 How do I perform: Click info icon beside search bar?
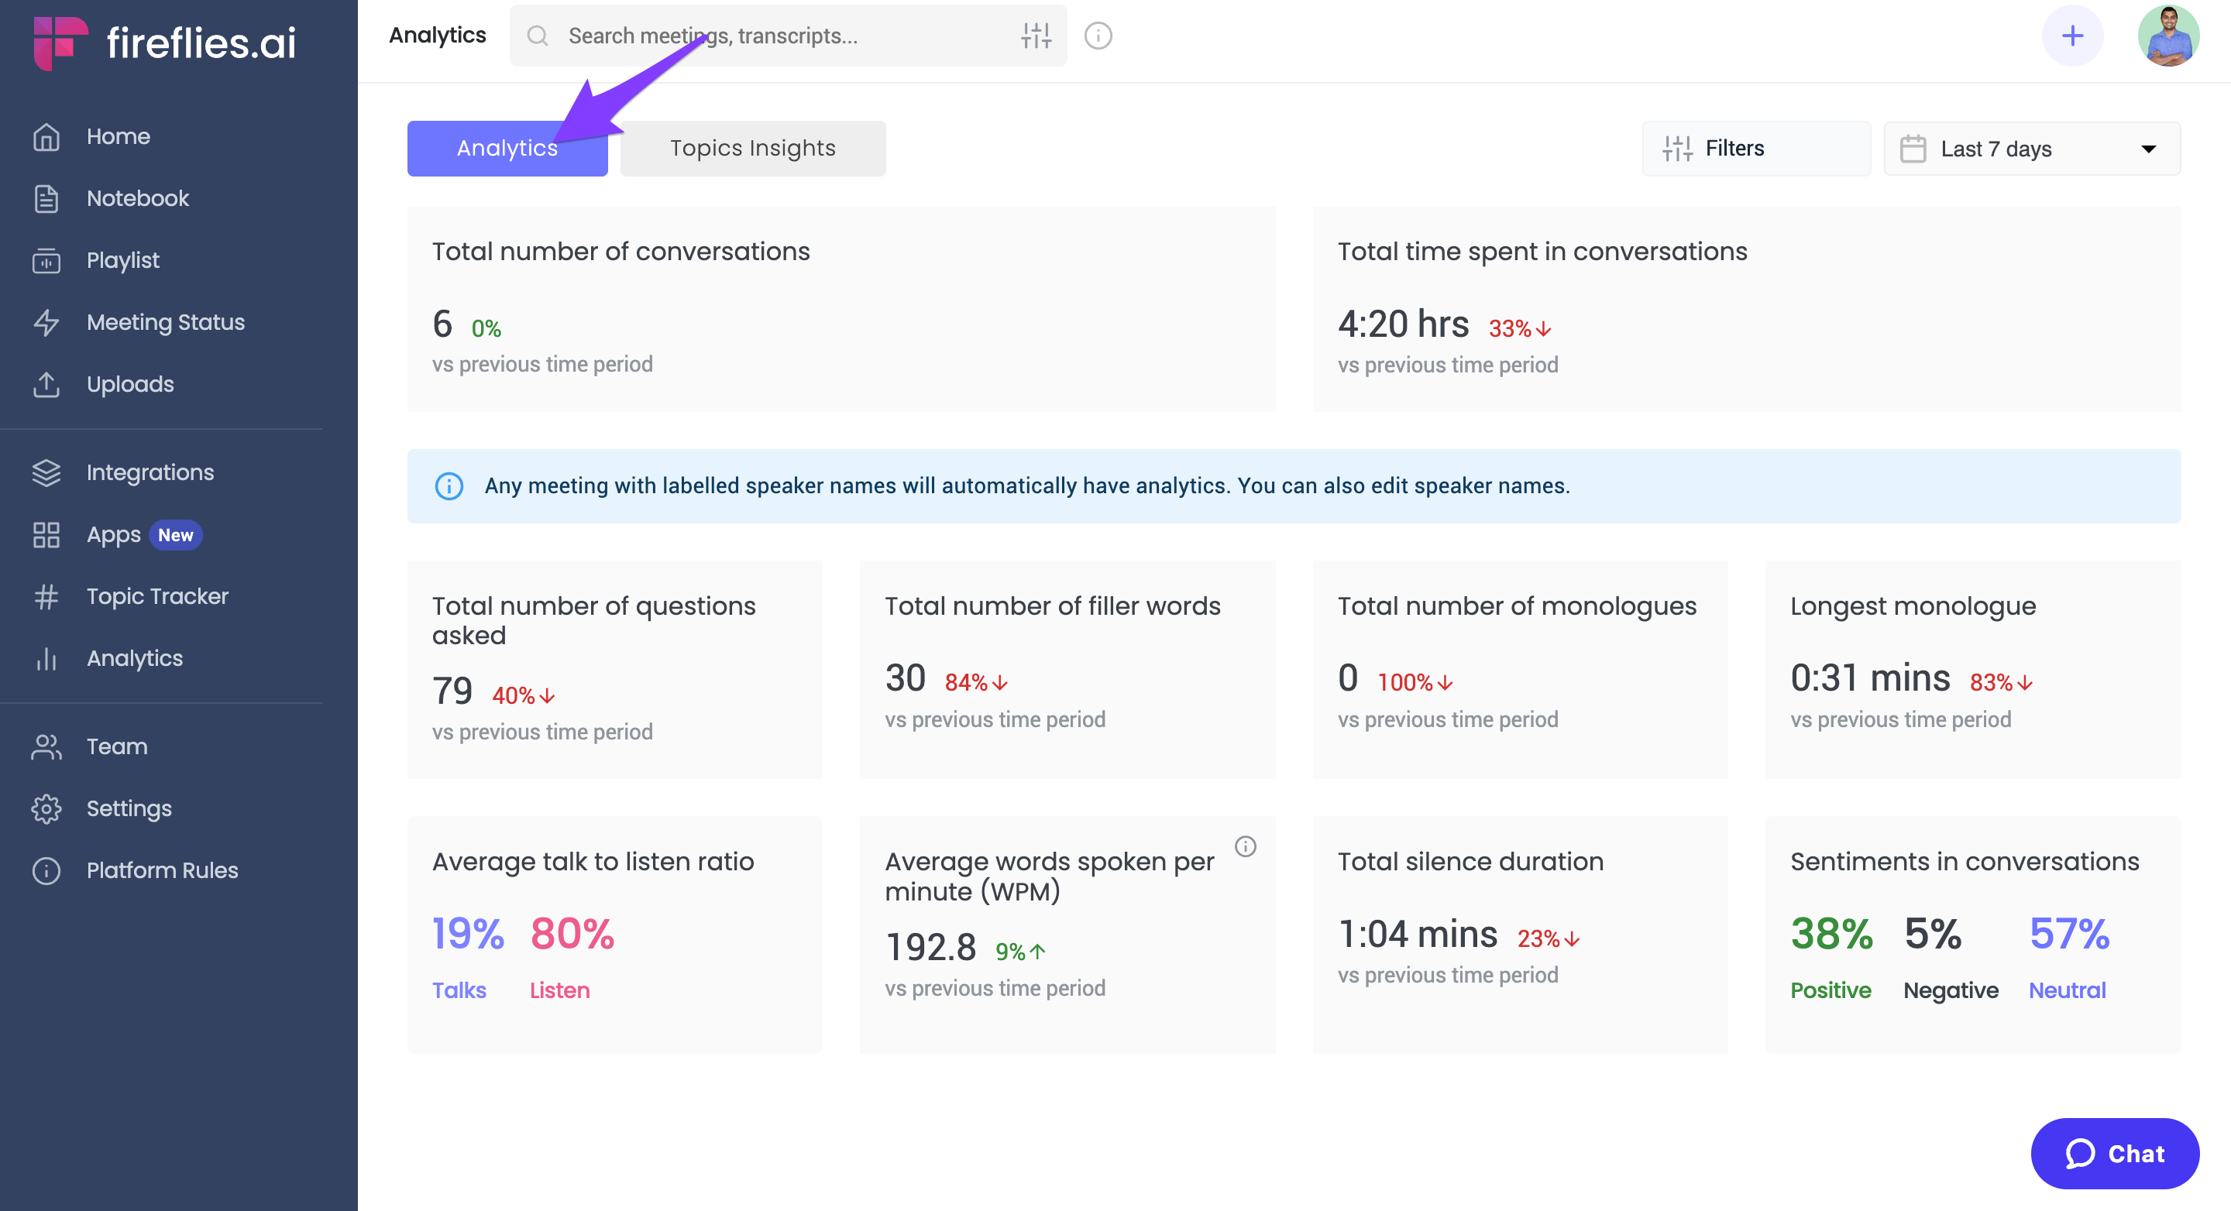click(x=1098, y=36)
